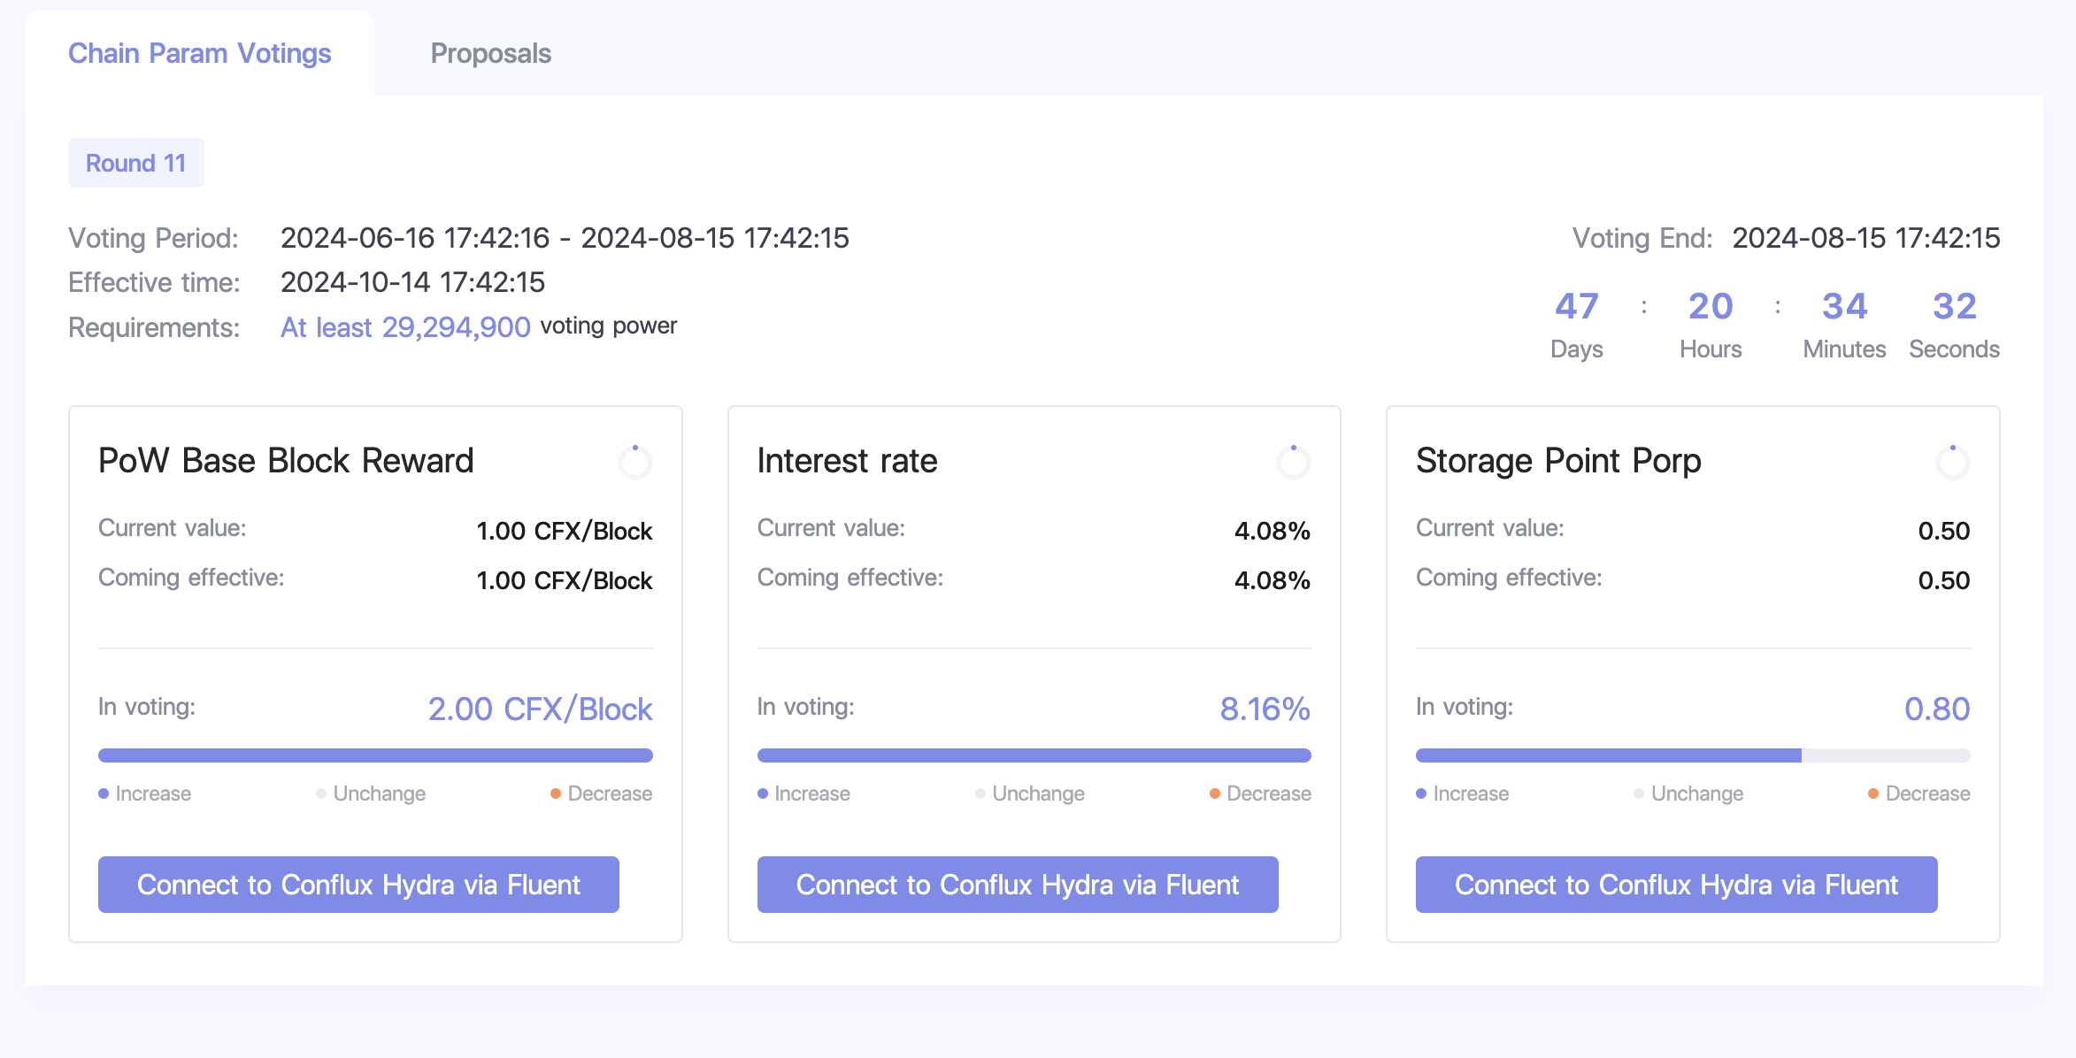Click the countdown Days value 47
Image resolution: width=2076 pixels, height=1058 pixels.
[1576, 306]
